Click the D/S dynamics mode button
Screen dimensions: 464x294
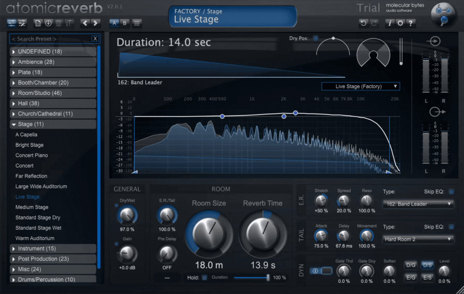pyautogui.click(x=427, y=265)
